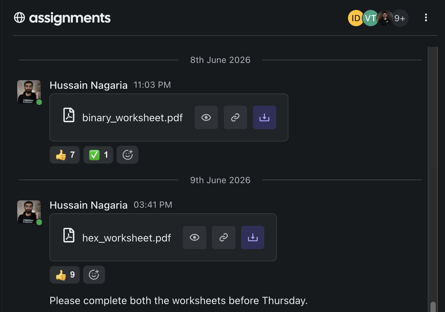Download binary_worksheet.pdf
The height and width of the screenshot is (312, 445).
coord(264,118)
